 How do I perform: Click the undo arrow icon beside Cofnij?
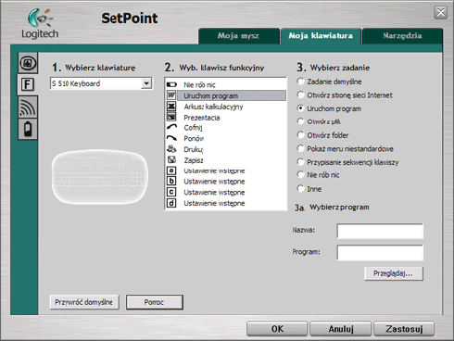pos(171,127)
